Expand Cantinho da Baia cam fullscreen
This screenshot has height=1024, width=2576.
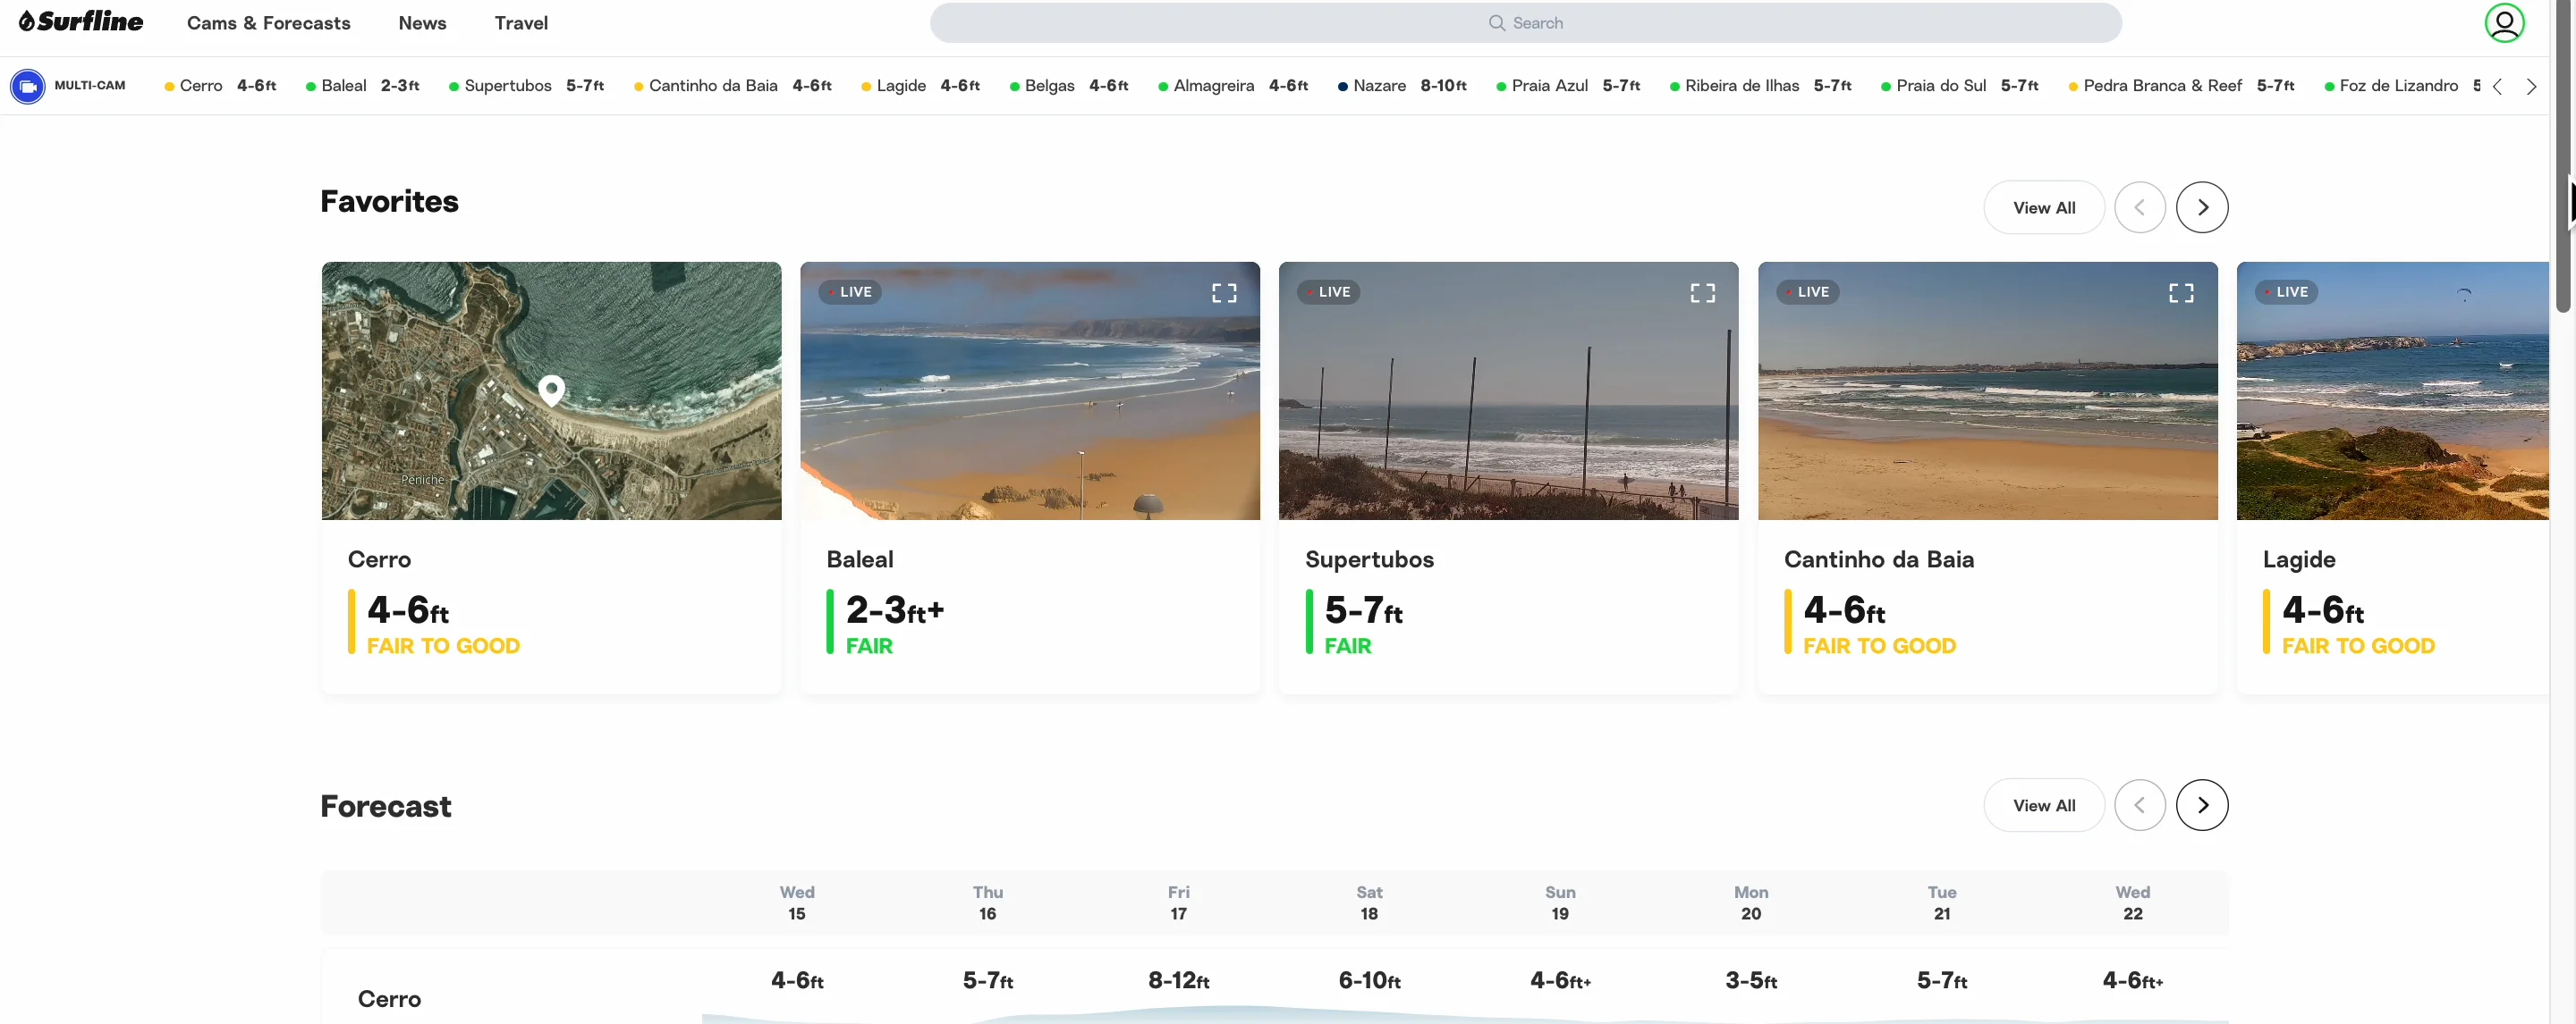pos(2181,293)
